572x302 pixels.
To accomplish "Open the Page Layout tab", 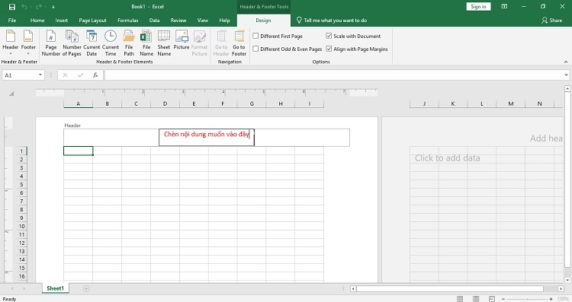I will pos(92,21).
